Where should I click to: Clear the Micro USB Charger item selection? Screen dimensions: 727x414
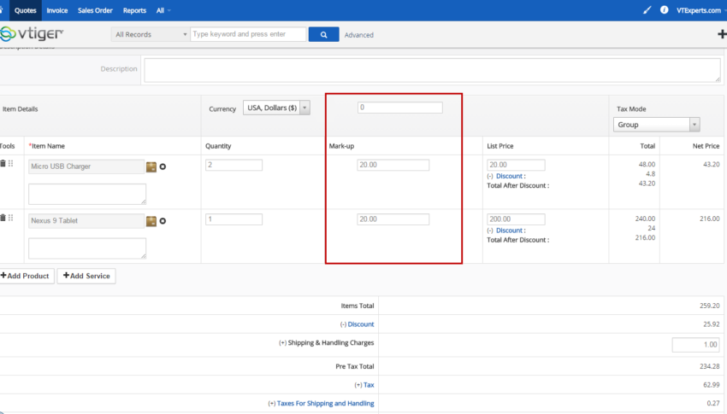tap(163, 166)
